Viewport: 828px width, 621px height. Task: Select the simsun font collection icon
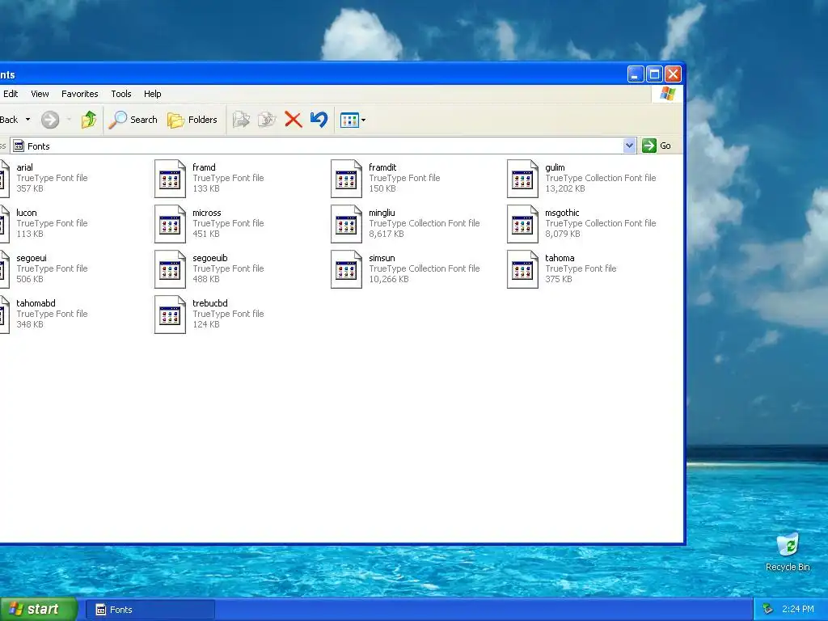pos(346,270)
